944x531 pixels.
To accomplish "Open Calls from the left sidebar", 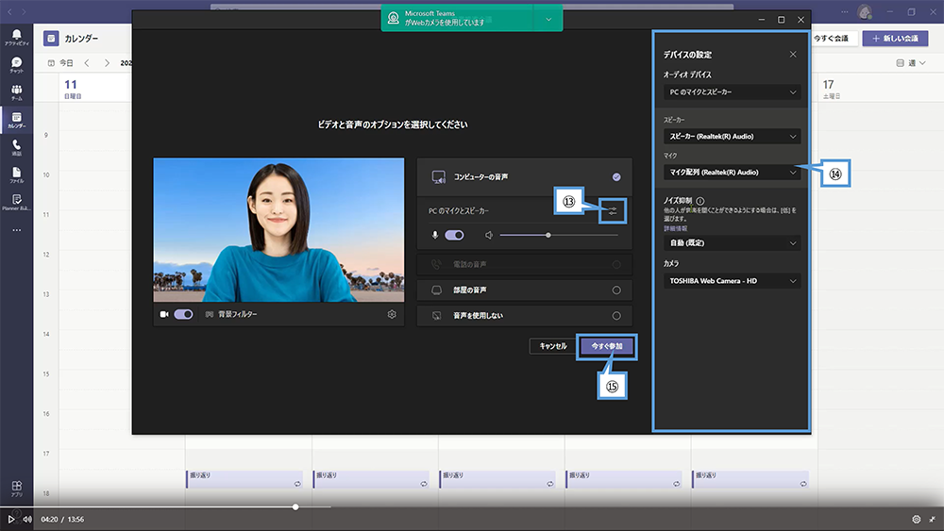I will 16,147.
